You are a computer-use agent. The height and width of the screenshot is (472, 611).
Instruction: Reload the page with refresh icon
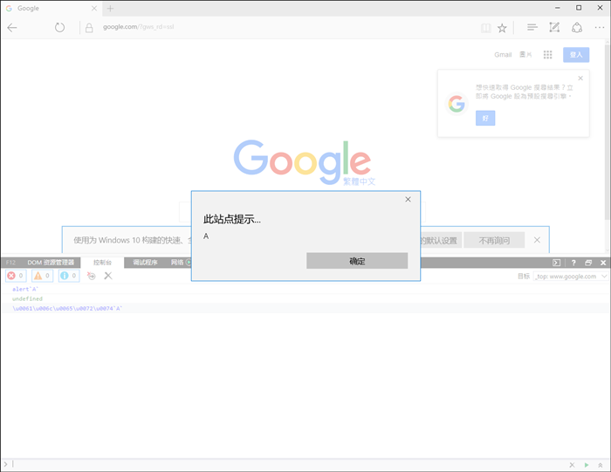click(59, 27)
